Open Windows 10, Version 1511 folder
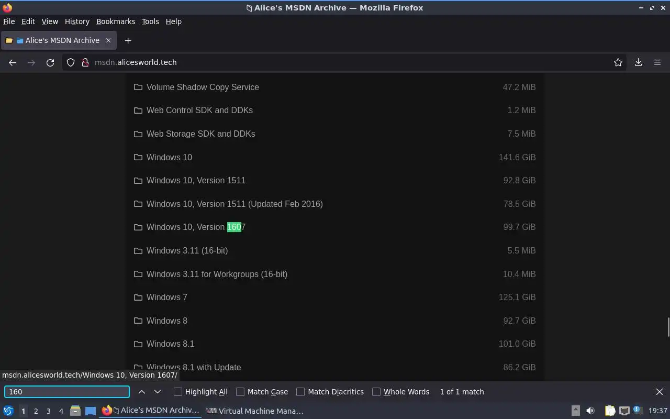The height and width of the screenshot is (419, 670). pos(196,180)
